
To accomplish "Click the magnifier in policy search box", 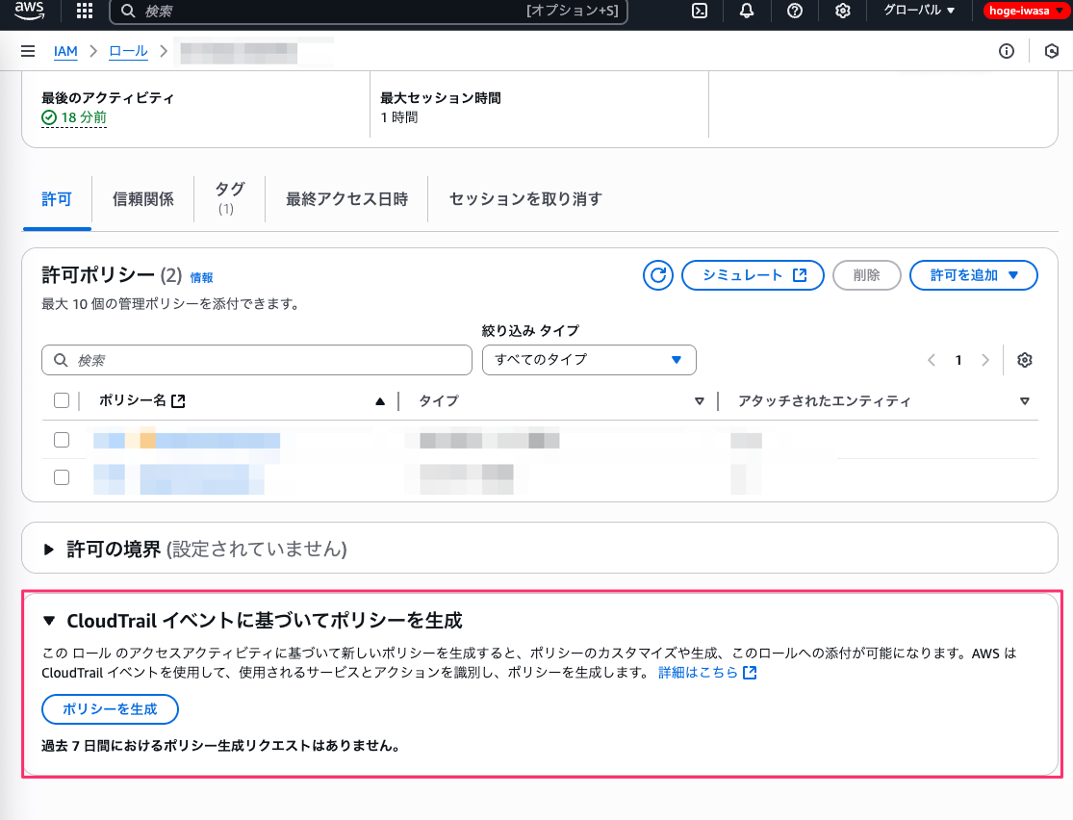I will pos(61,360).
